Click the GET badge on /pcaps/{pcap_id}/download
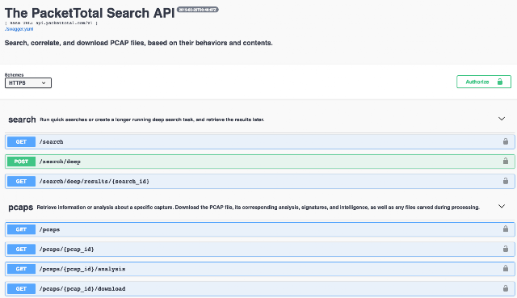Viewport: 517px width, 298px height. [x=21, y=289]
